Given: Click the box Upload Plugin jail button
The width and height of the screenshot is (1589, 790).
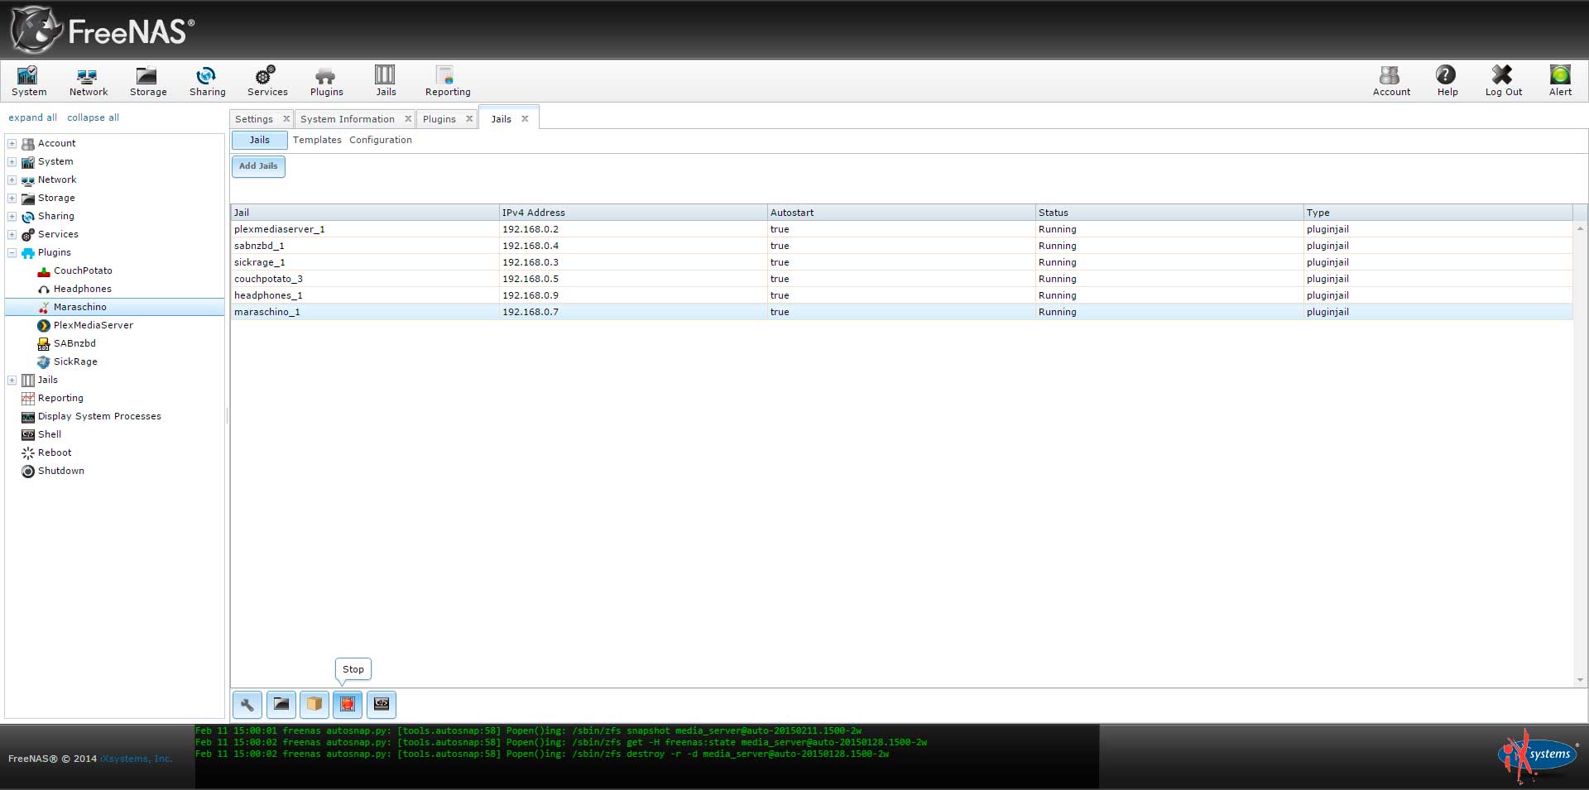Looking at the screenshot, I should (x=314, y=705).
